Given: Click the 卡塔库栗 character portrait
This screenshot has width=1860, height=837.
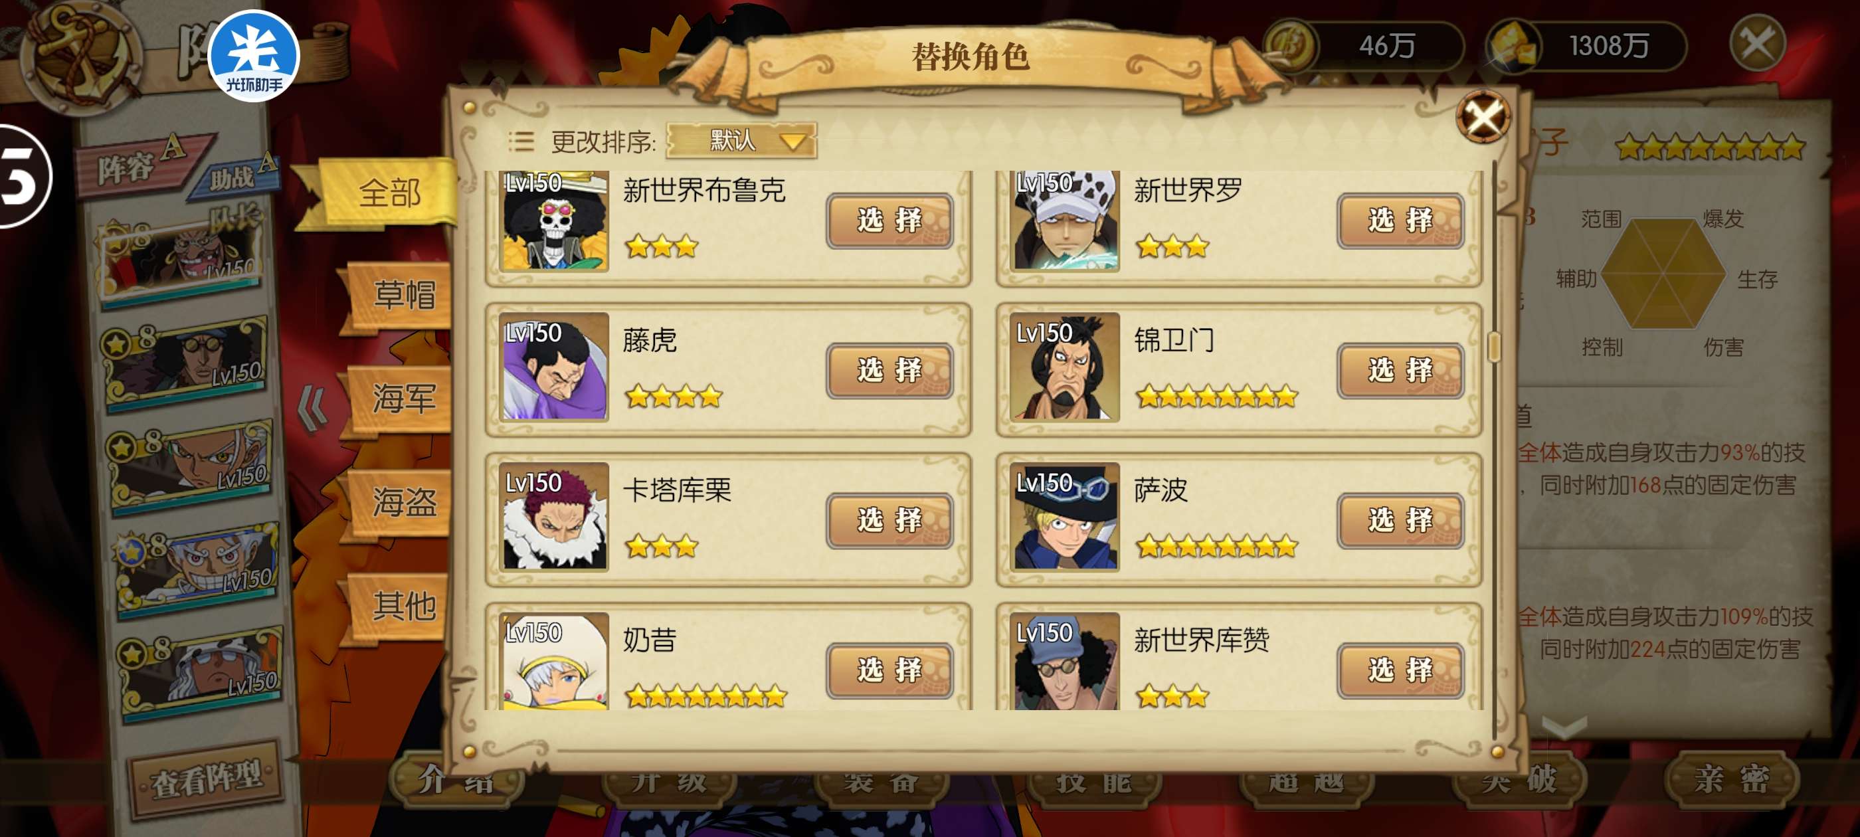Looking at the screenshot, I should pos(554,516).
